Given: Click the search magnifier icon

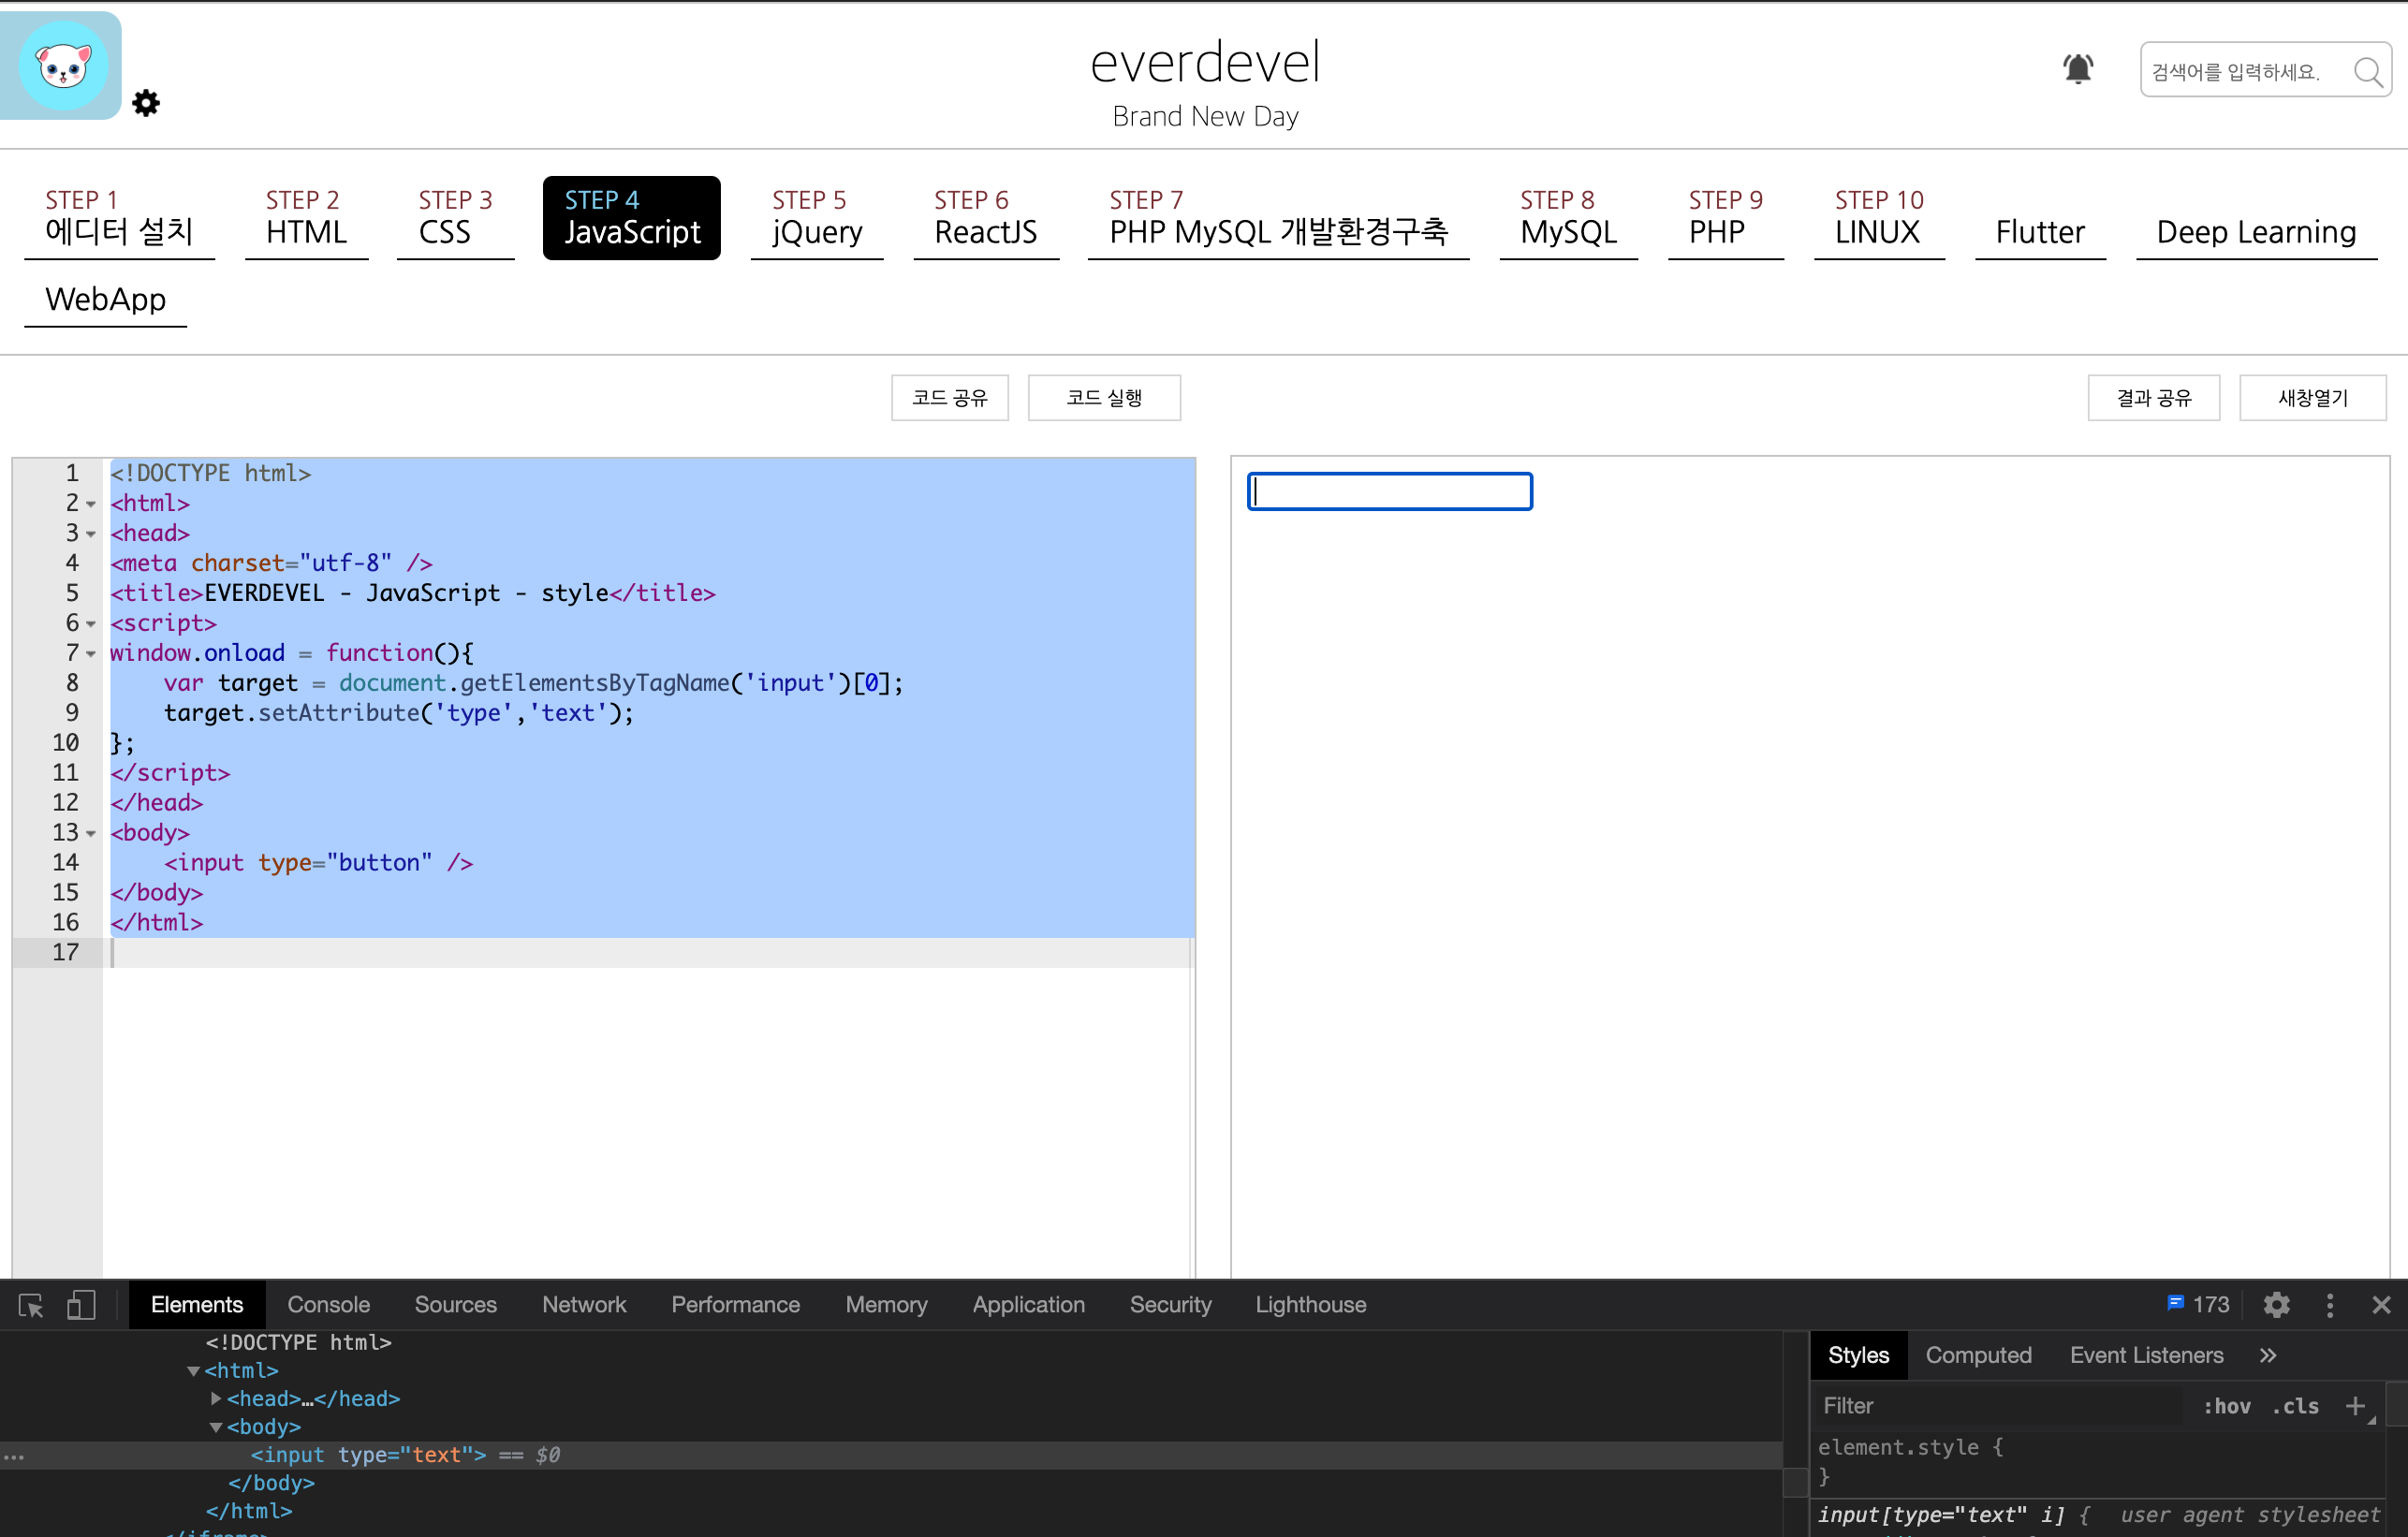Looking at the screenshot, I should tap(2367, 72).
